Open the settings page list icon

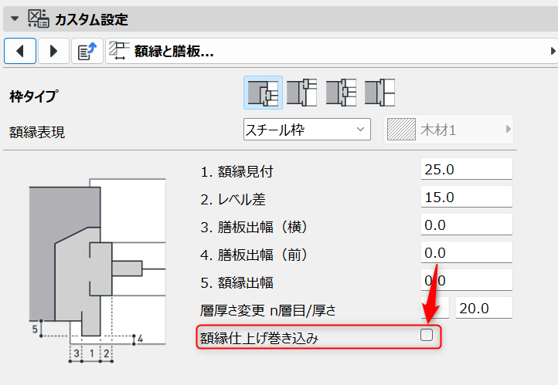[x=87, y=51]
